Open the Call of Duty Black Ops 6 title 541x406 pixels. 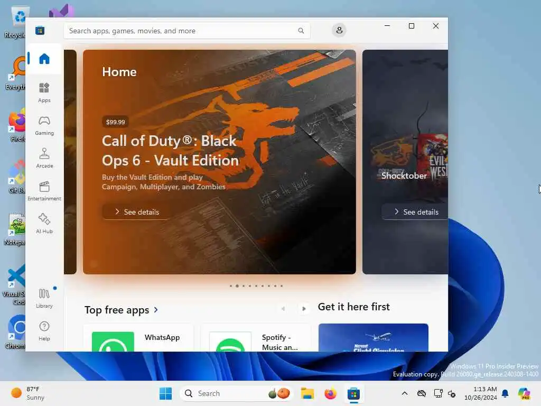[x=171, y=151]
